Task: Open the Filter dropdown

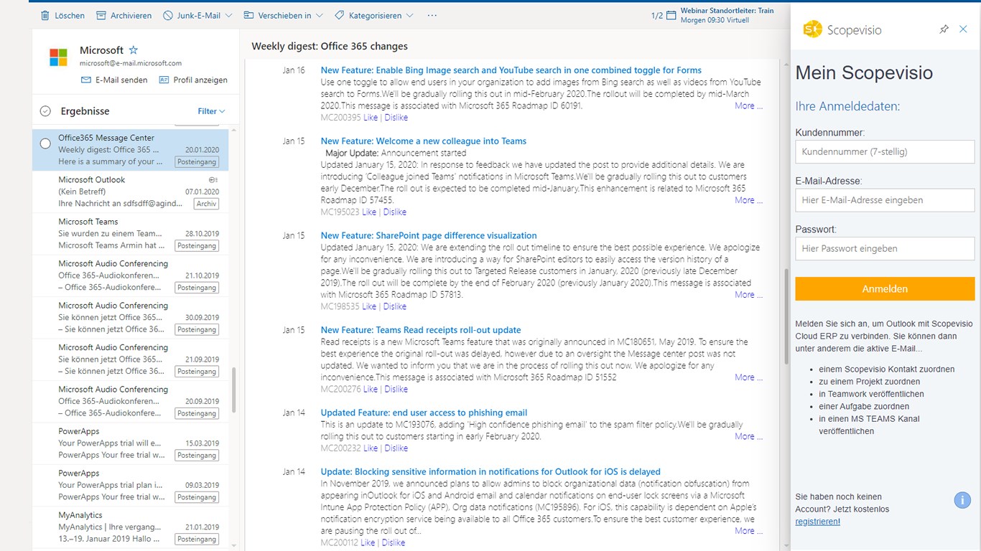Action: (x=211, y=111)
